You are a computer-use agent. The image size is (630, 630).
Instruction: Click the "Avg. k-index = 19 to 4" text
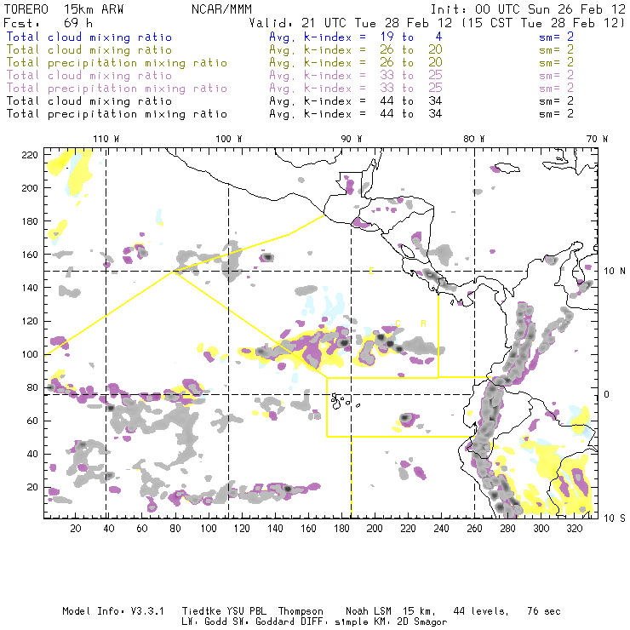356,37
